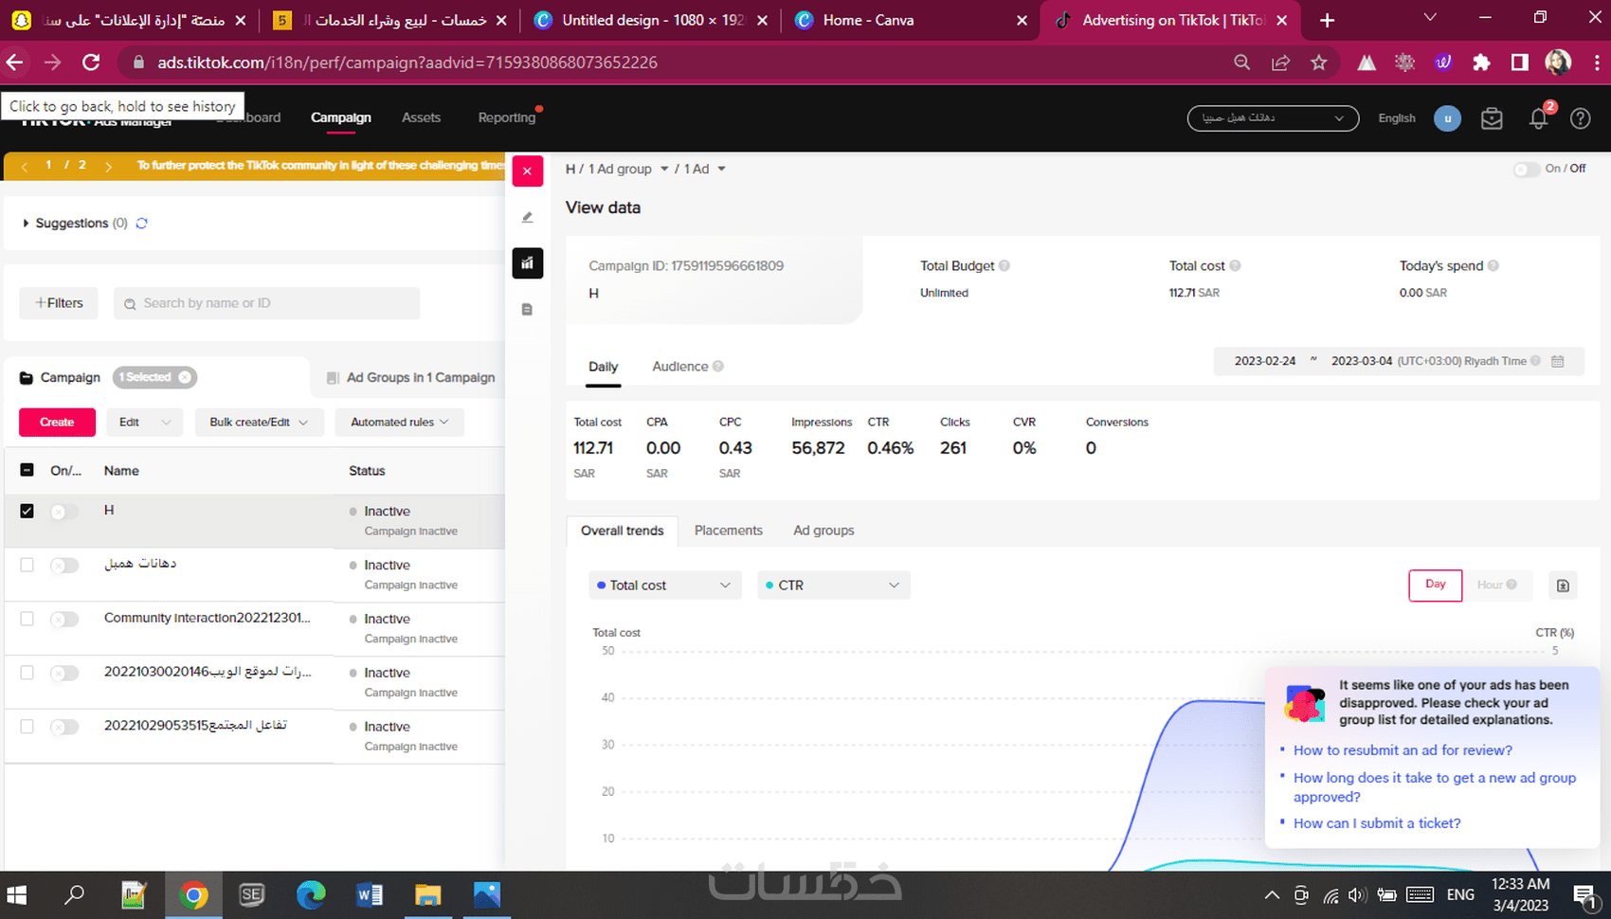
Task: Toggle the H campaign on/off switch
Action: tap(64, 512)
